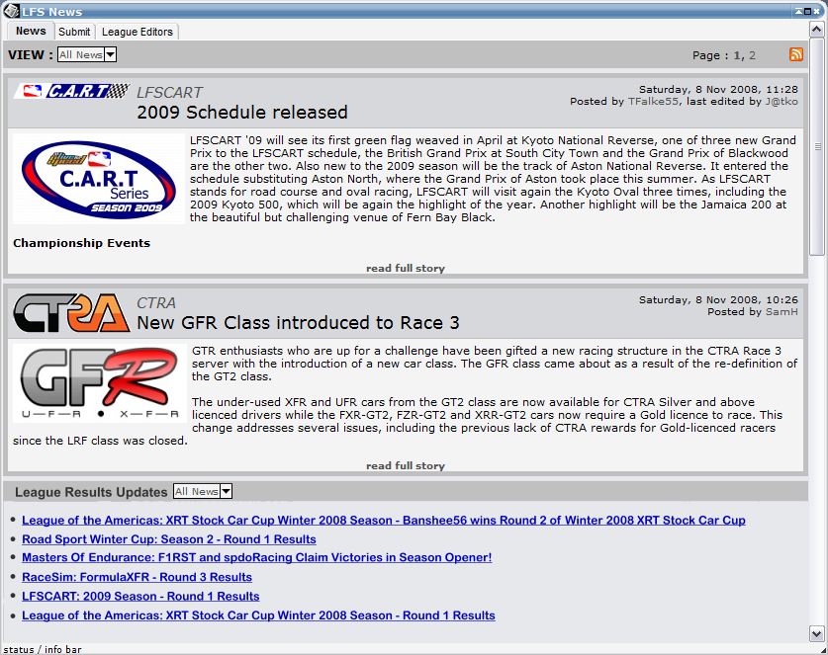Image resolution: width=828 pixels, height=655 pixels.
Task: Expand the League Results Updates filter dropdown
Action: click(203, 492)
